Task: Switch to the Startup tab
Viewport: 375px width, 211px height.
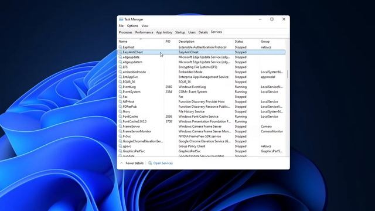Action: pos(180,32)
